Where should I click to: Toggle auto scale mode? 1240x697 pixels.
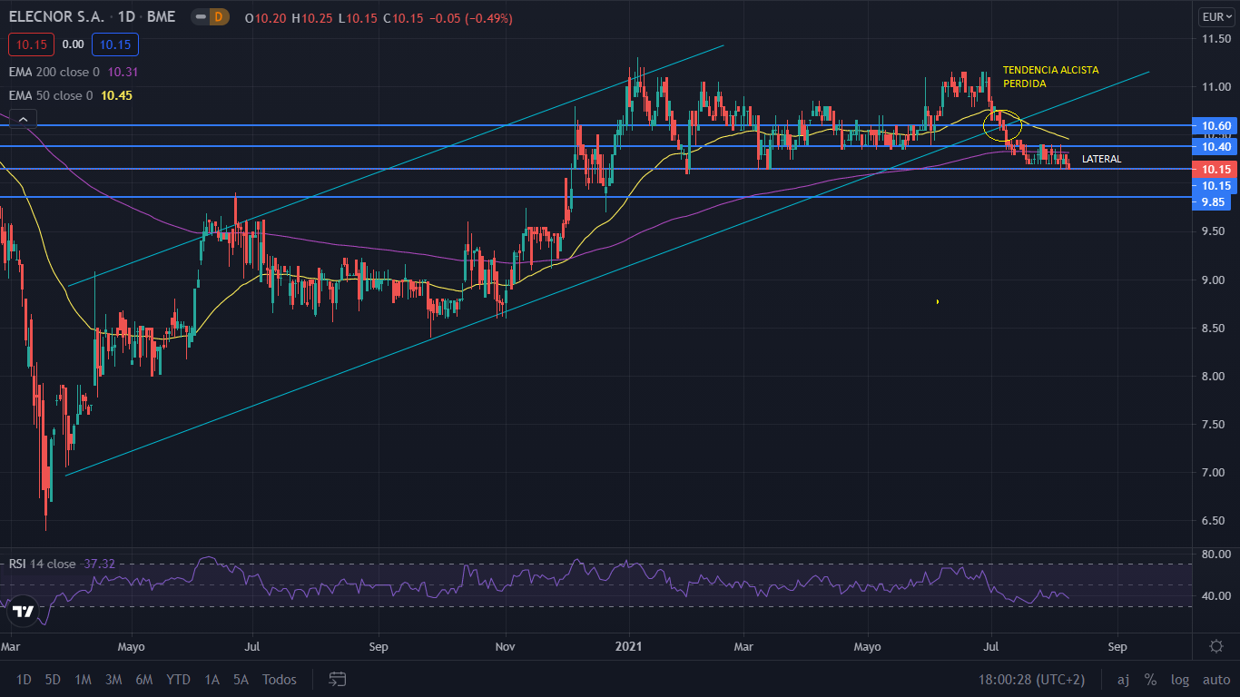pos(1216,679)
